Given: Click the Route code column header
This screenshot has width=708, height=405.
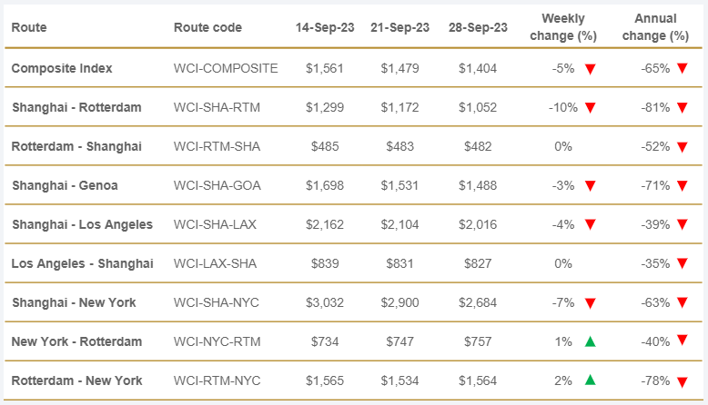Looking at the screenshot, I should [x=207, y=27].
